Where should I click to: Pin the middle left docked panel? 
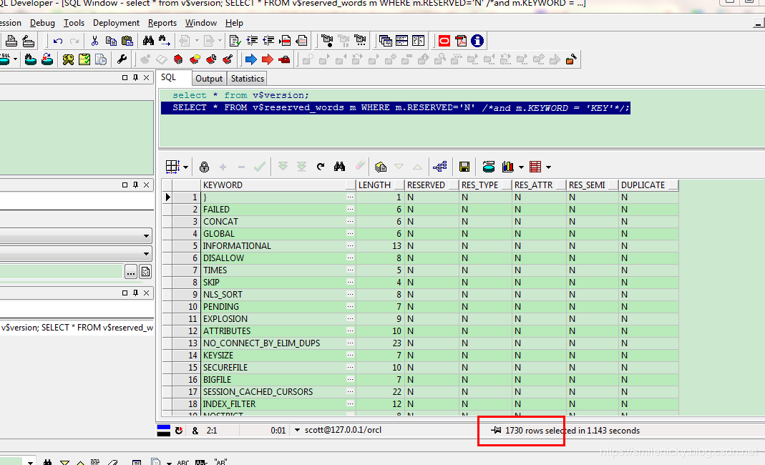(x=136, y=185)
